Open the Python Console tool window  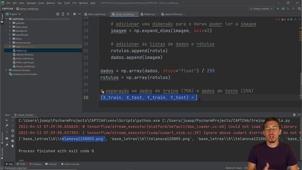pos(70,164)
